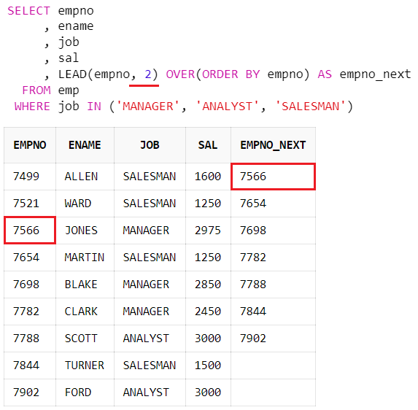Click the EMPNO_NEXT column header
The height and width of the screenshot is (410, 418).
pyautogui.click(x=273, y=146)
